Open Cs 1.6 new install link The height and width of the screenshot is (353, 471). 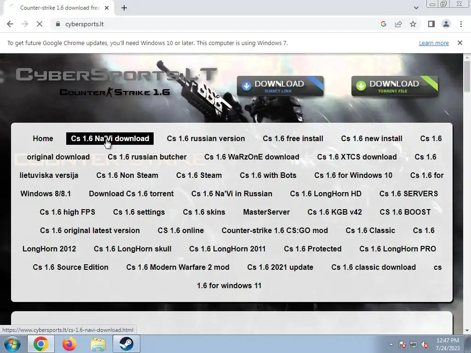pos(372,138)
